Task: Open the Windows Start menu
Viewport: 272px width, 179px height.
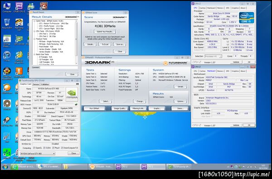Action: point(5,167)
